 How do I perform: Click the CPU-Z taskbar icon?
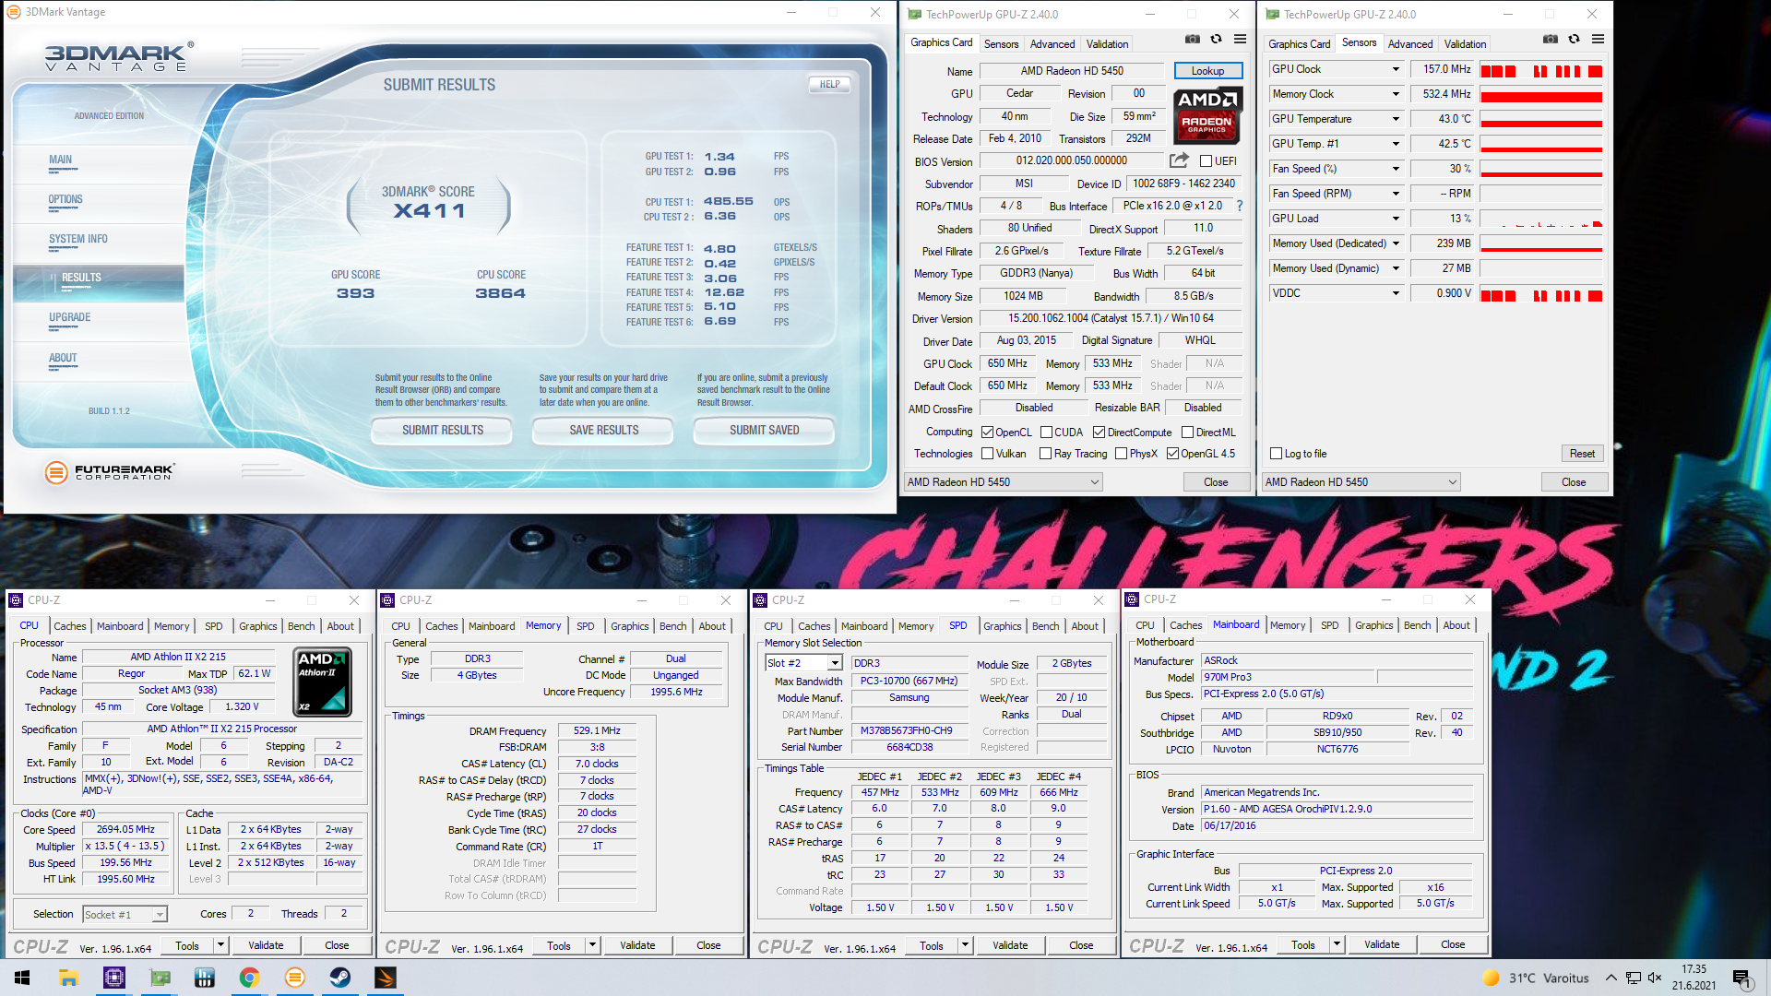114,978
